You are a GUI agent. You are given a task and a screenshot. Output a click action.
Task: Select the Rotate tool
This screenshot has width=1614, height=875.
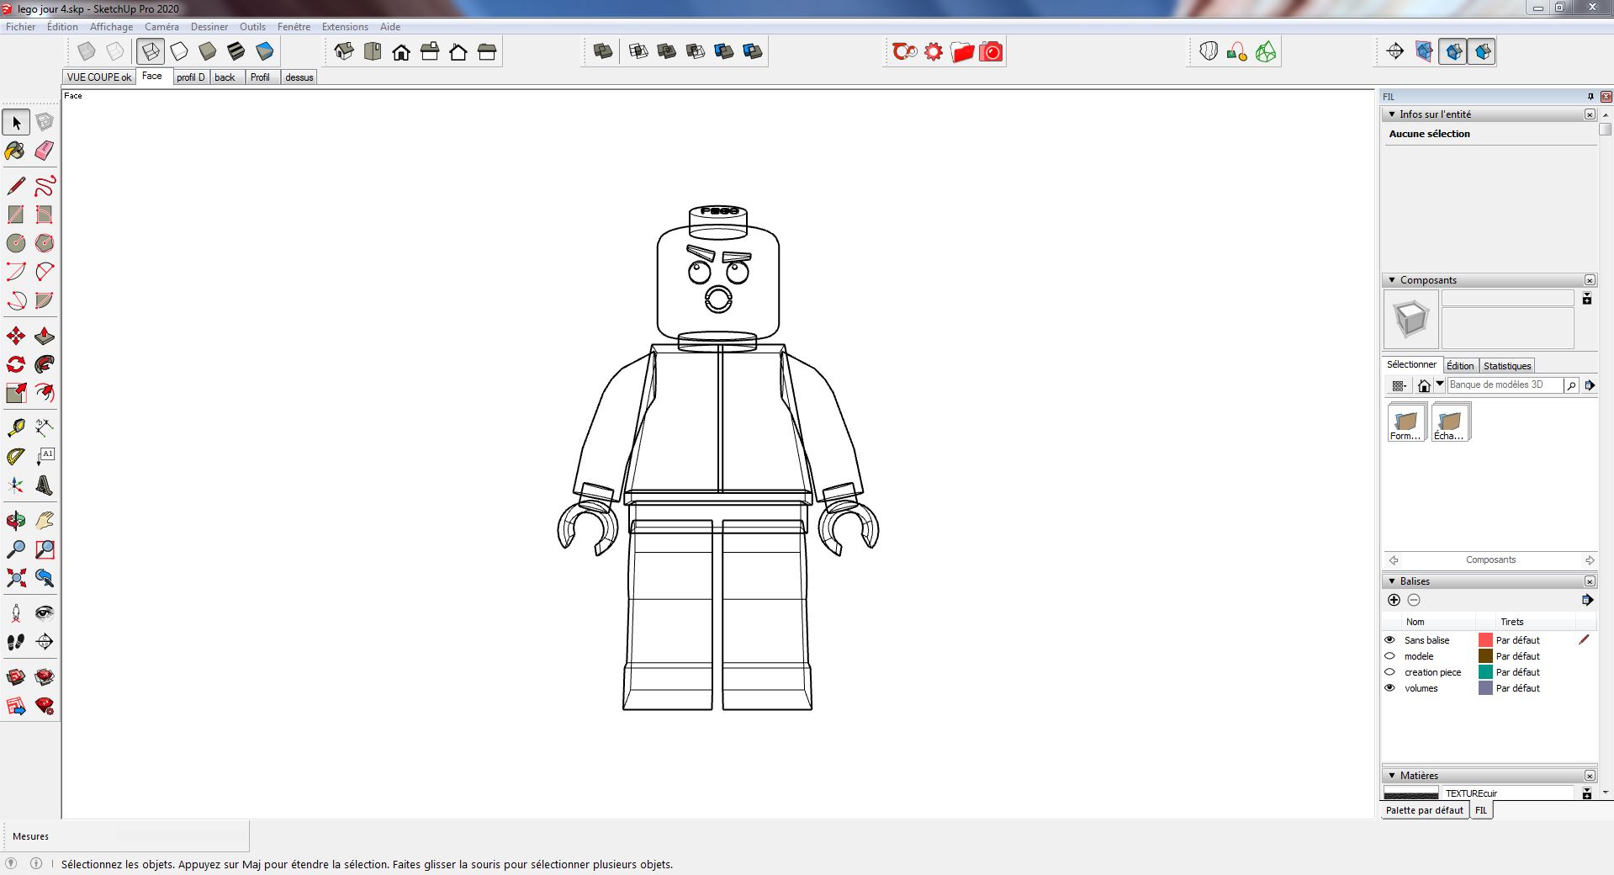tap(16, 364)
